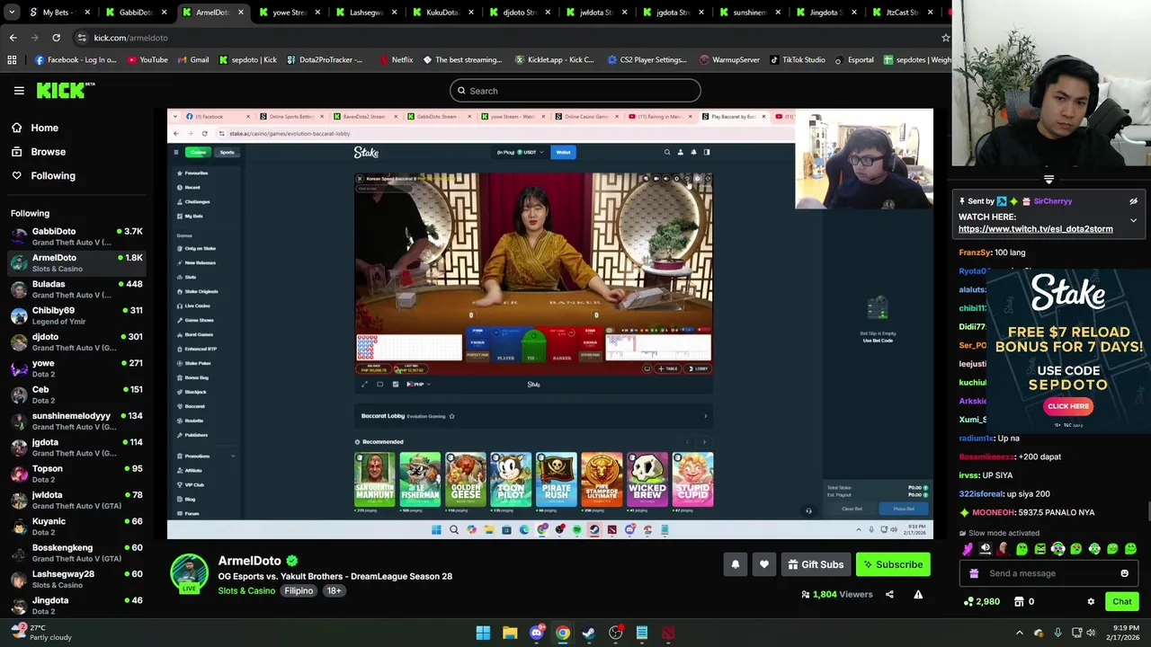Screen dimensions: 1151x647
Task: Click CLICK HERE on the Stake ad
Action: (1068, 406)
